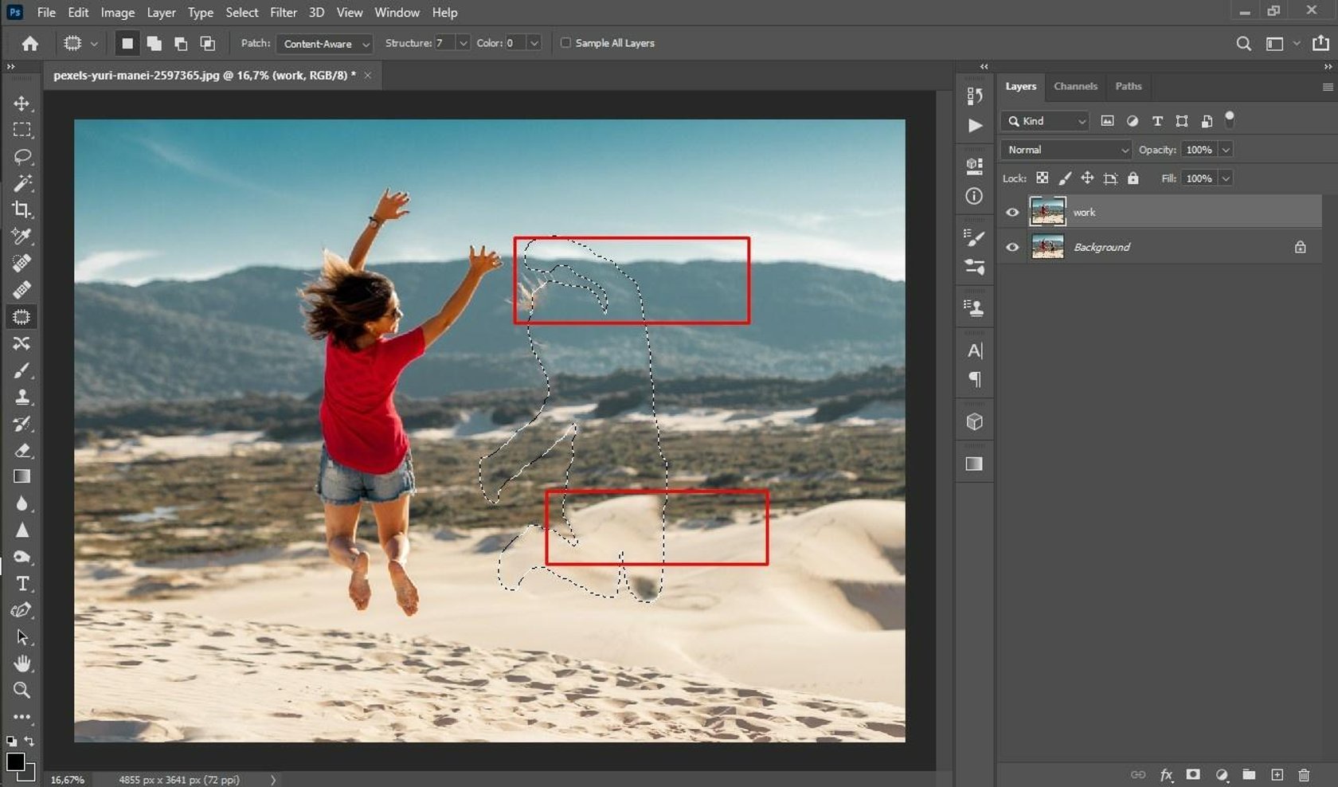Choose the Clone Stamp tool
The image size is (1338, 787).
point(22,397)
